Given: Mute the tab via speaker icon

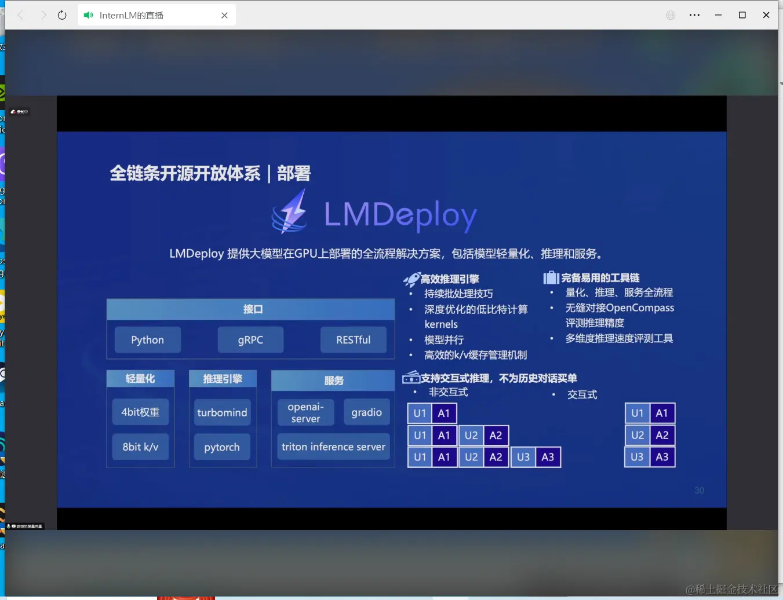Looking at the screenshot, I should 88,15.
